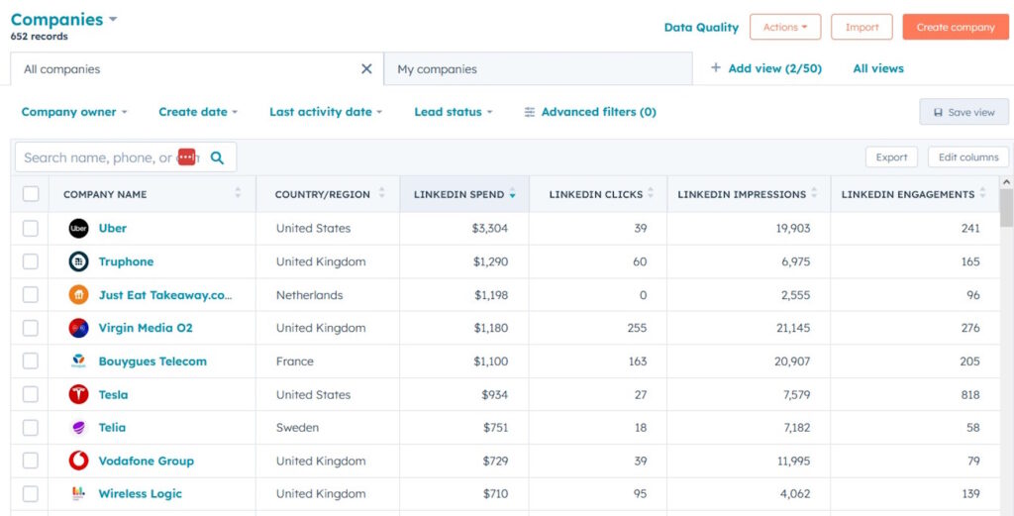Click Add view (2/50)

[766, 68]
